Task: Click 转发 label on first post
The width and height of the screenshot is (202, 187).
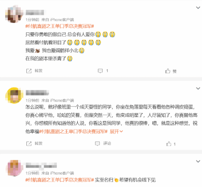Action: (x=39, y=70)
